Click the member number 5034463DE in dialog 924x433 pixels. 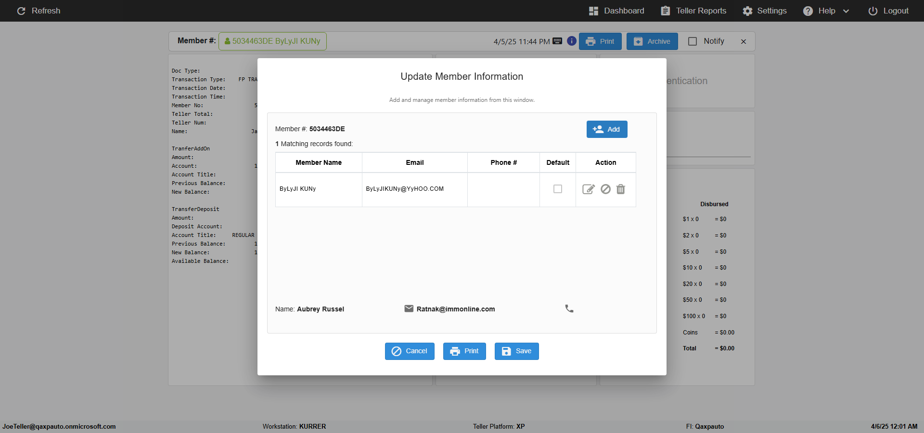327,129
